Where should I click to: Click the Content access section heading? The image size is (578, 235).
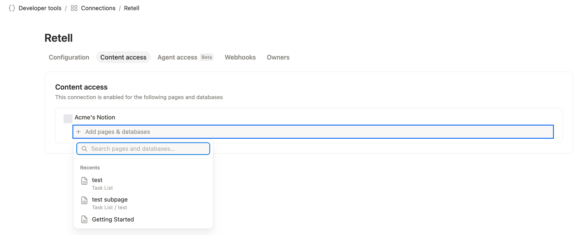coord(81,87)
